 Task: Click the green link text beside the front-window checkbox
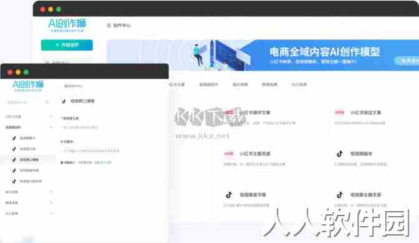[x=105, y=162]
